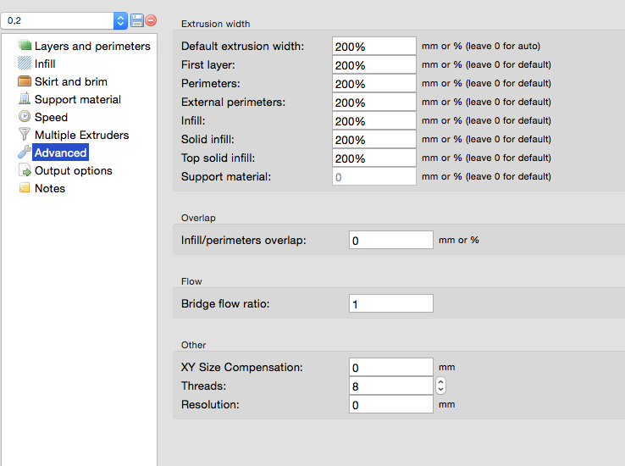Click the Support material icon
Screen dimensions: 625x466
25,99
